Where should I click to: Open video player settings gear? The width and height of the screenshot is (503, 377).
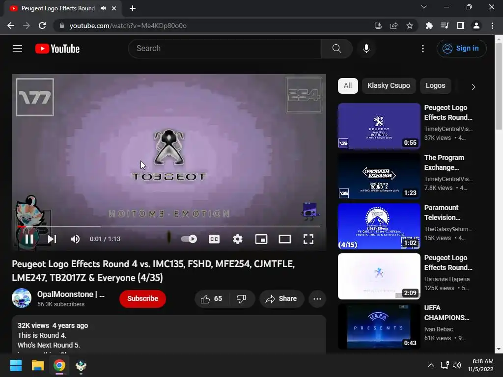238,239
